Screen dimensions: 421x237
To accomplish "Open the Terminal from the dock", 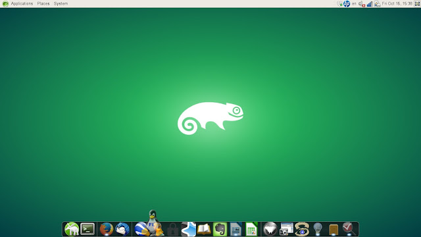I will click(87, 229).
